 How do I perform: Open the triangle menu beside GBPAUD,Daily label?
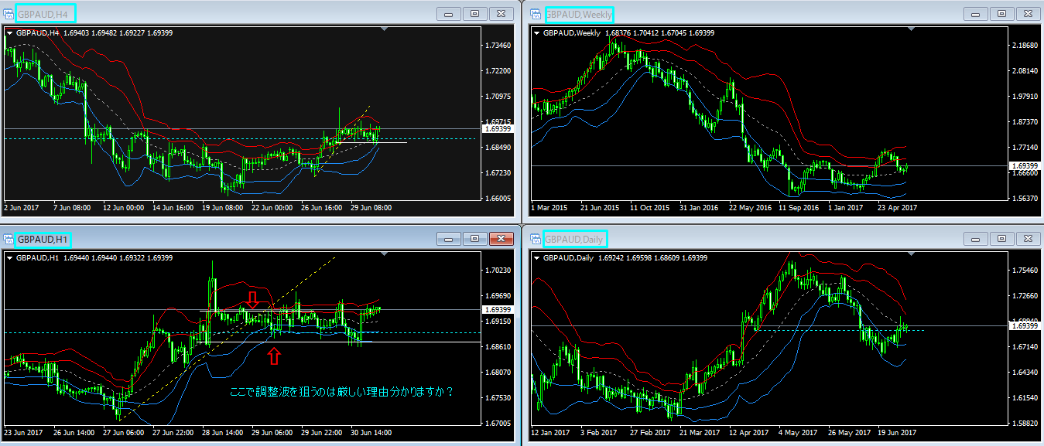pos(536,257)
